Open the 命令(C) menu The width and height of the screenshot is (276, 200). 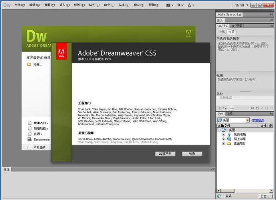[109, 5]
